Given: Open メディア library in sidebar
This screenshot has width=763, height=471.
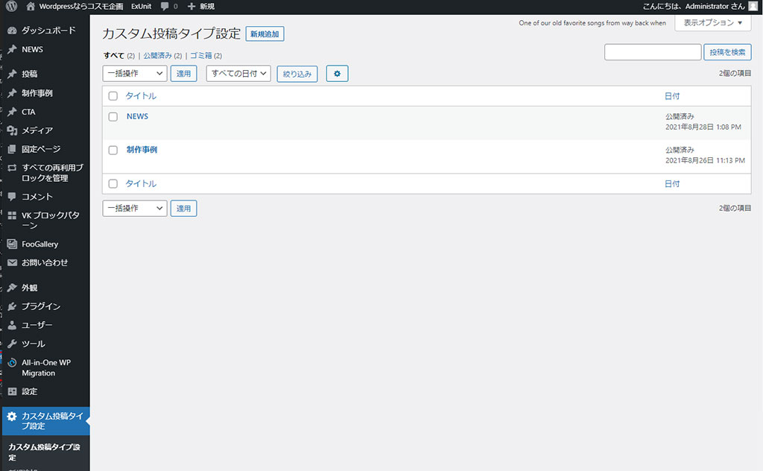Looking at the screenshot, I should tap(37, 130).
